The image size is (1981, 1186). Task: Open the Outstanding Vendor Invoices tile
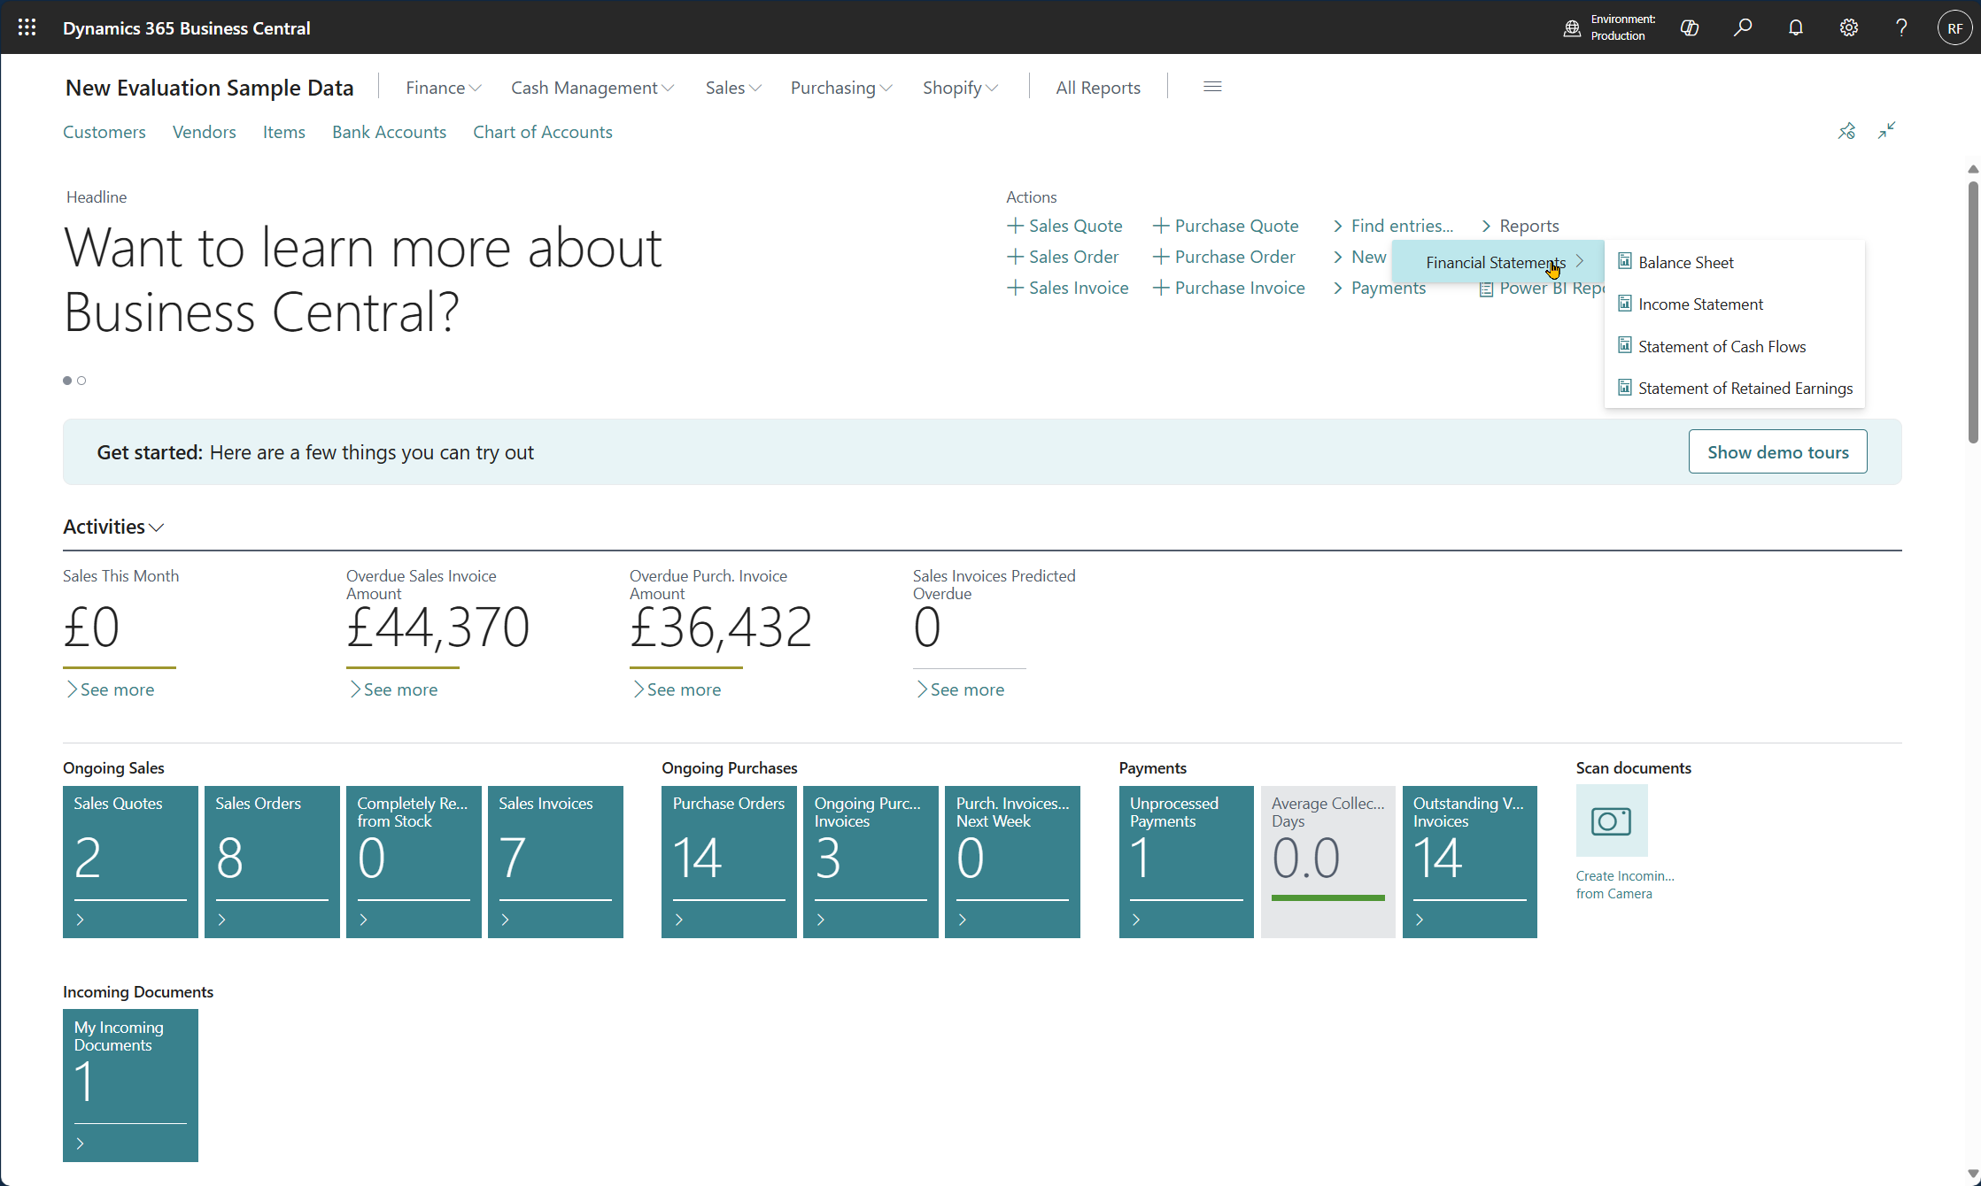[1470, 861]
